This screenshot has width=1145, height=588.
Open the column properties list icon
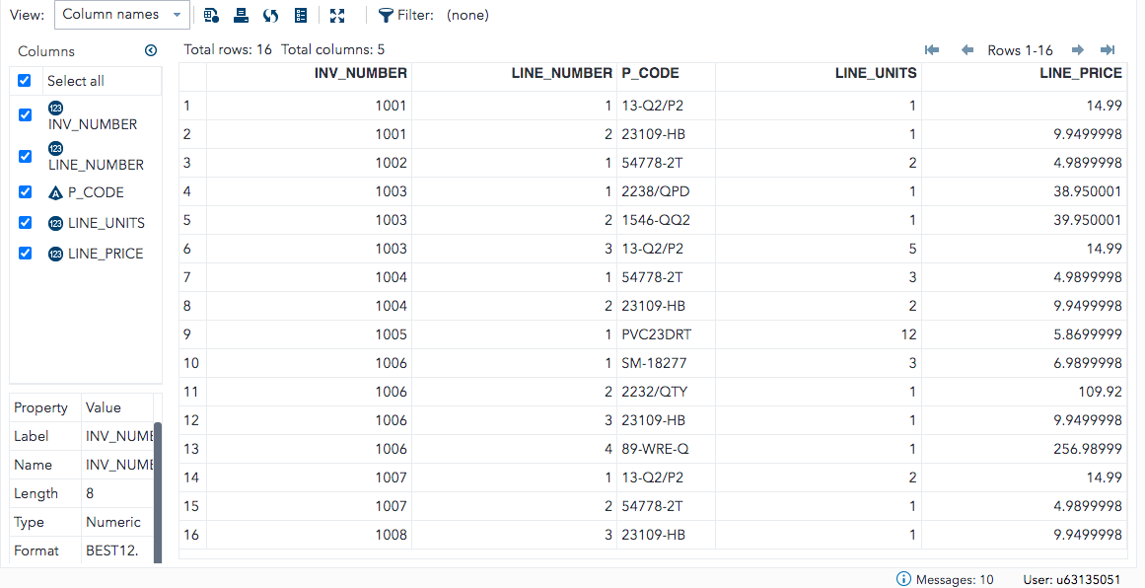click(300, 15)
